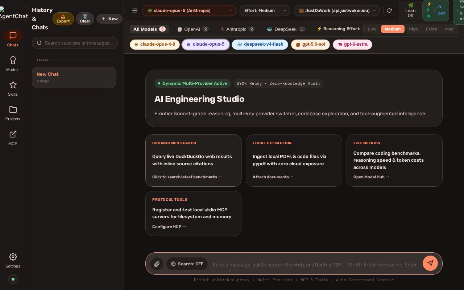
Task: Open the New Chat session entry
Action: [74, 77]
